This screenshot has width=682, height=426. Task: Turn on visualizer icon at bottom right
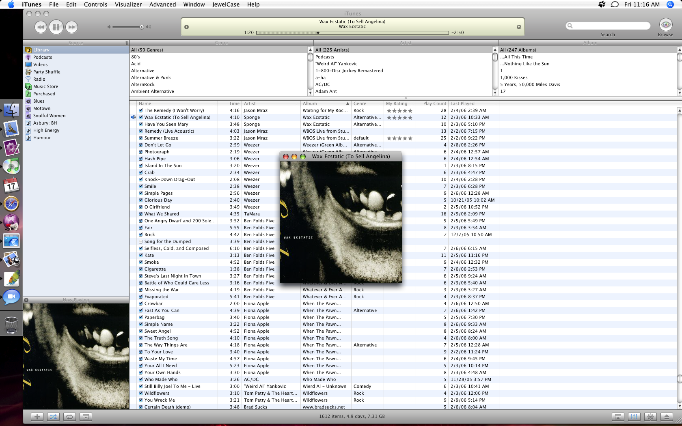point(650,417)
